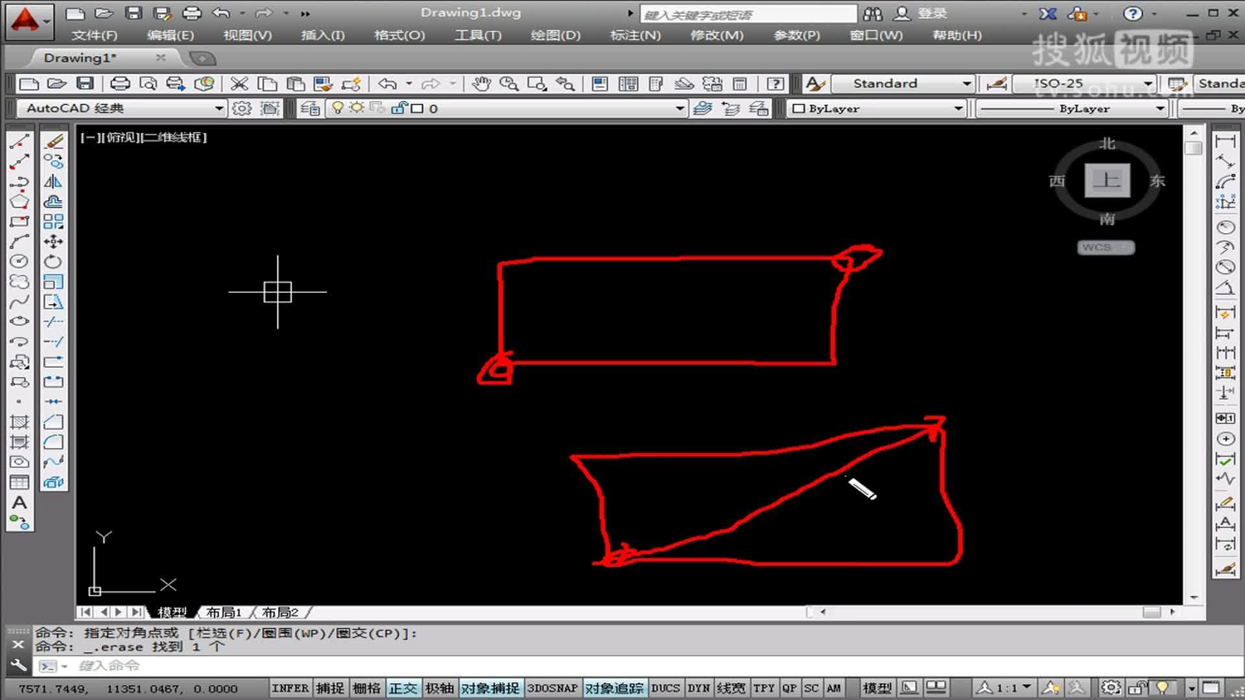Toggle the 栅格 grid display
Image resolution: width=1245 pixels, height=700 pixels.
tap(367, 688)
